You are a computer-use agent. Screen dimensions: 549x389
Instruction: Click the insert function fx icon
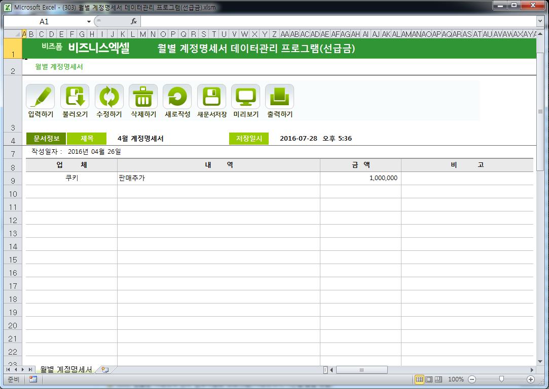click(x=134, y=22)
